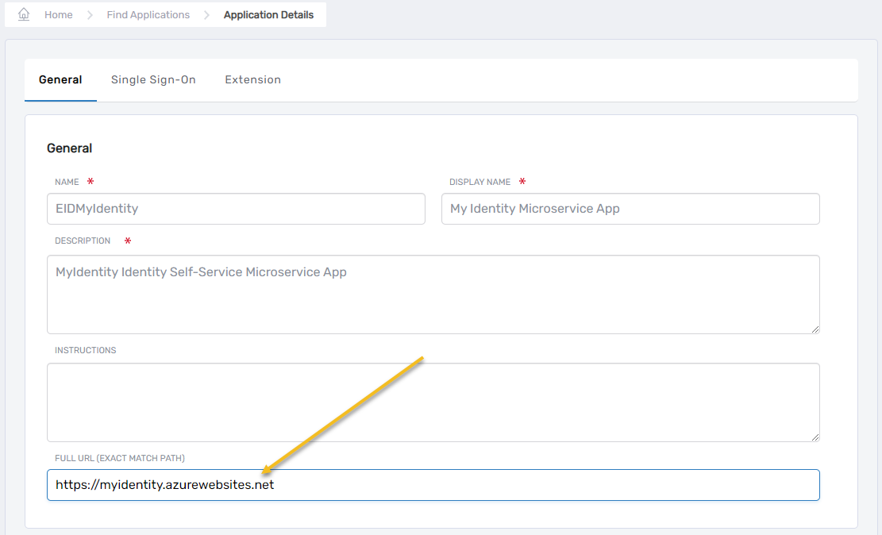This screenshot has height=535, width=882.
Task: Click chevron before Application Details breadcrumb
Action: 206,15
